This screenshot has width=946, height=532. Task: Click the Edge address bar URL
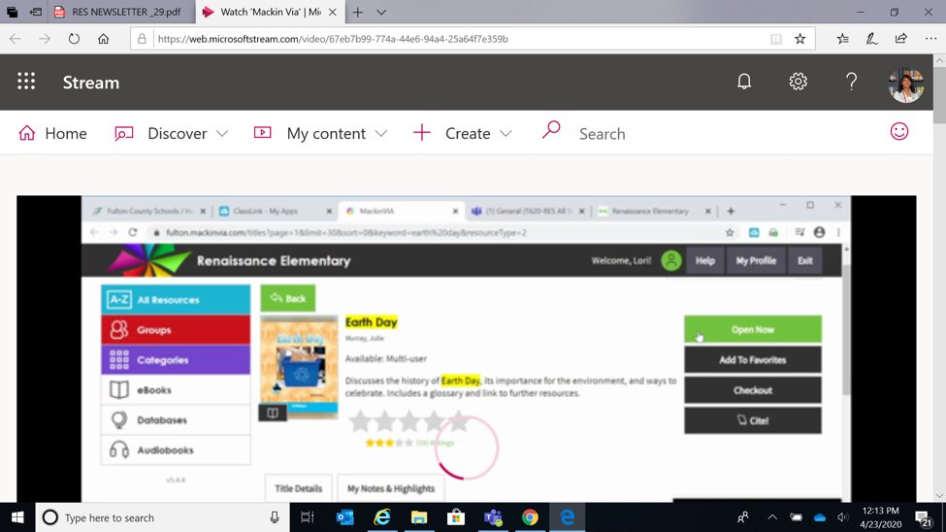click(333, 39)
